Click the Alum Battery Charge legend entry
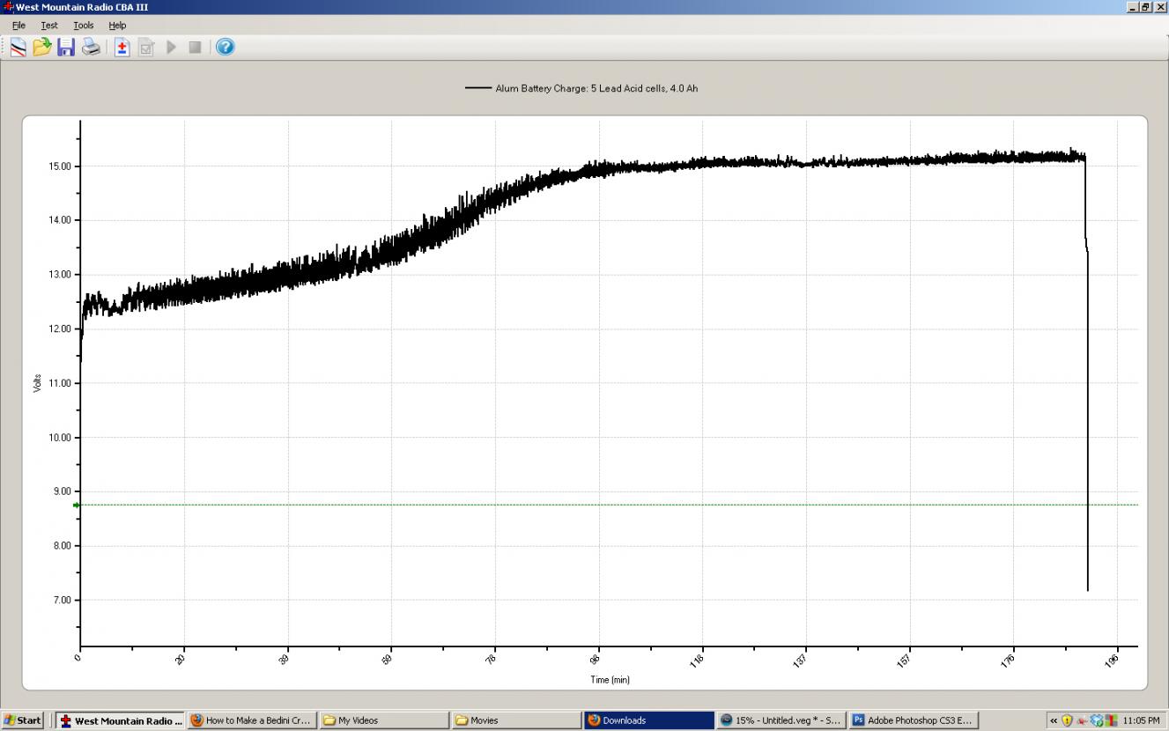Screen dimensions: 1169x731 (582, 88)
